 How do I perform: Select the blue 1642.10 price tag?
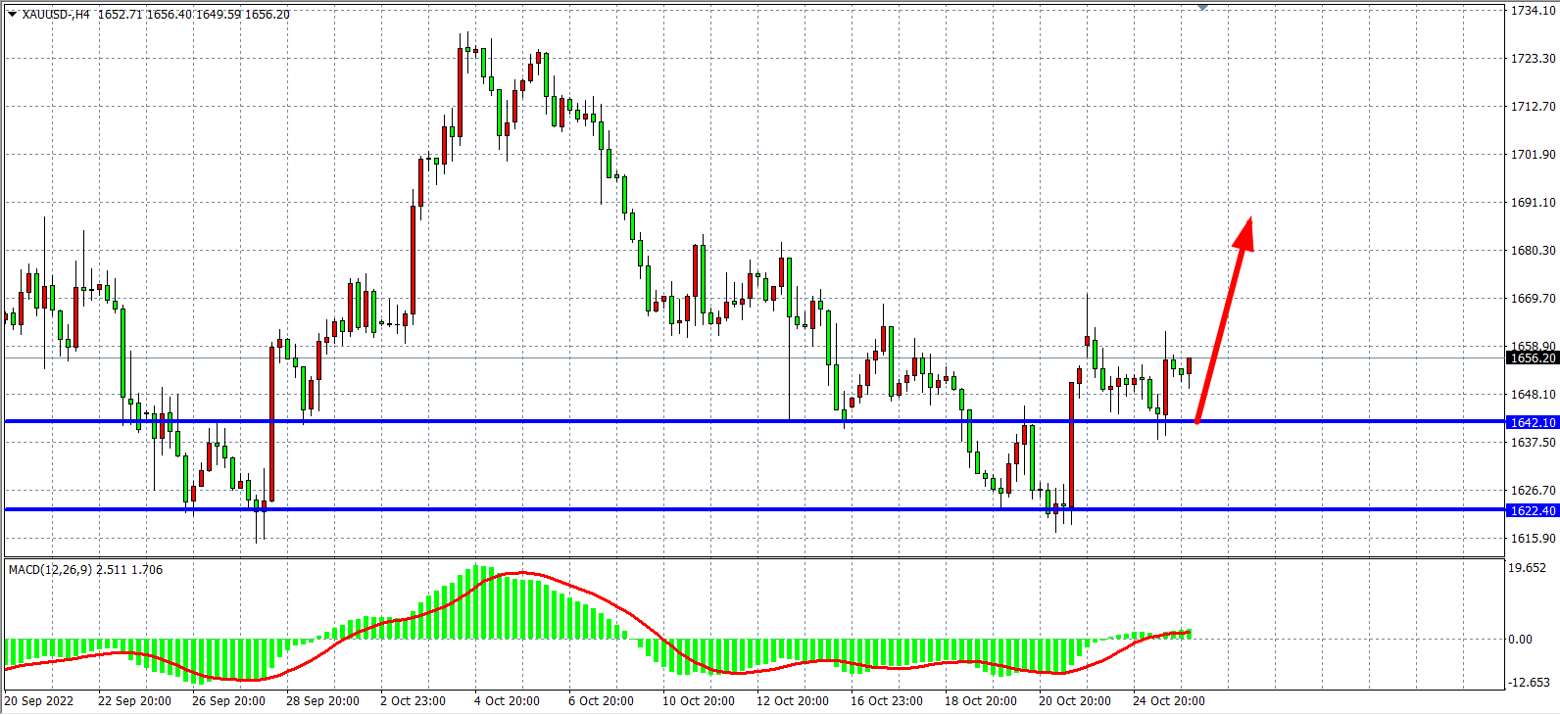(x=1532, y=422)
